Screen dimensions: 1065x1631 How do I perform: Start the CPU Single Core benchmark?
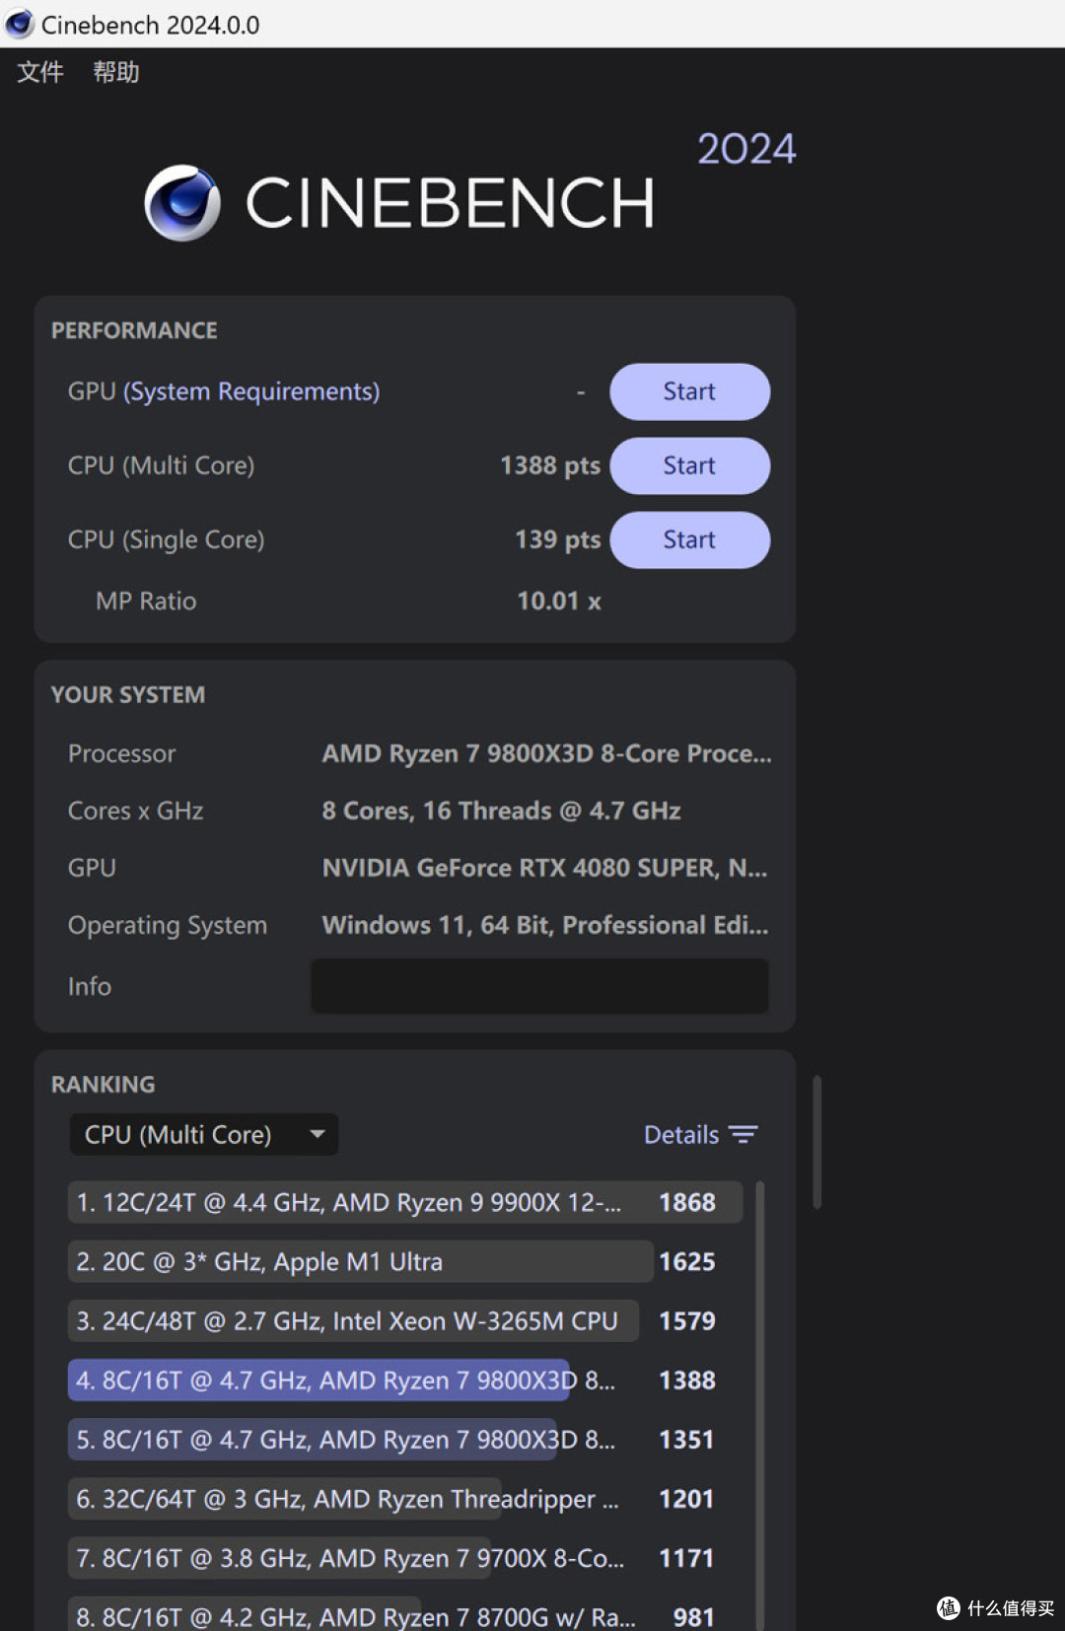689,539
